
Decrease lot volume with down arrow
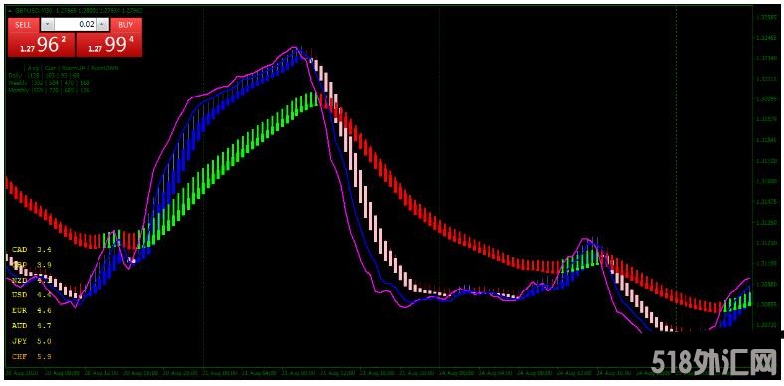(47, 24)
